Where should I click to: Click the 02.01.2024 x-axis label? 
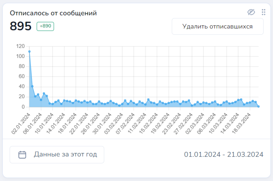coord(21,123)
